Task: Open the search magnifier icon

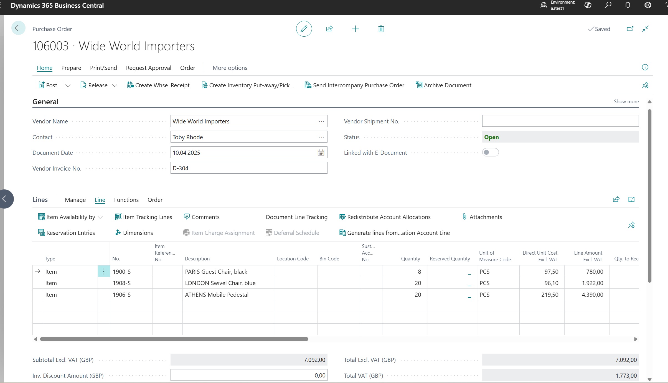Action: [x=608, y=5]
